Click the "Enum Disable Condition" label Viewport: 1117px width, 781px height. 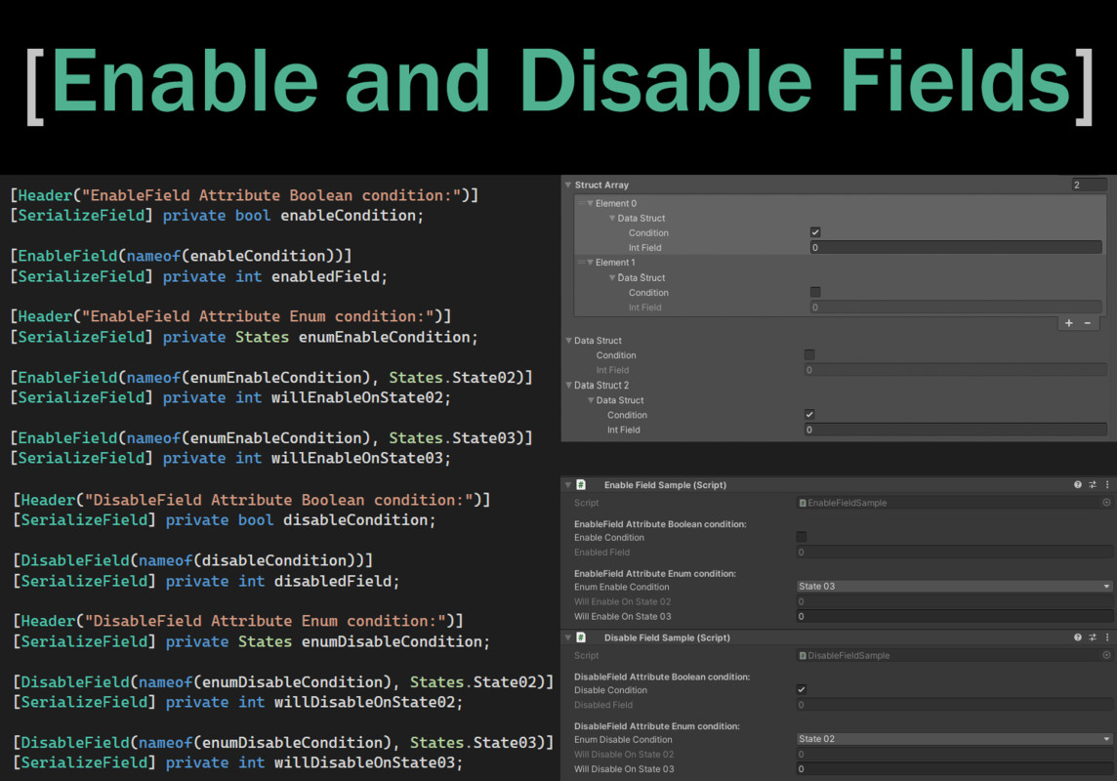[x=623, y=739]
